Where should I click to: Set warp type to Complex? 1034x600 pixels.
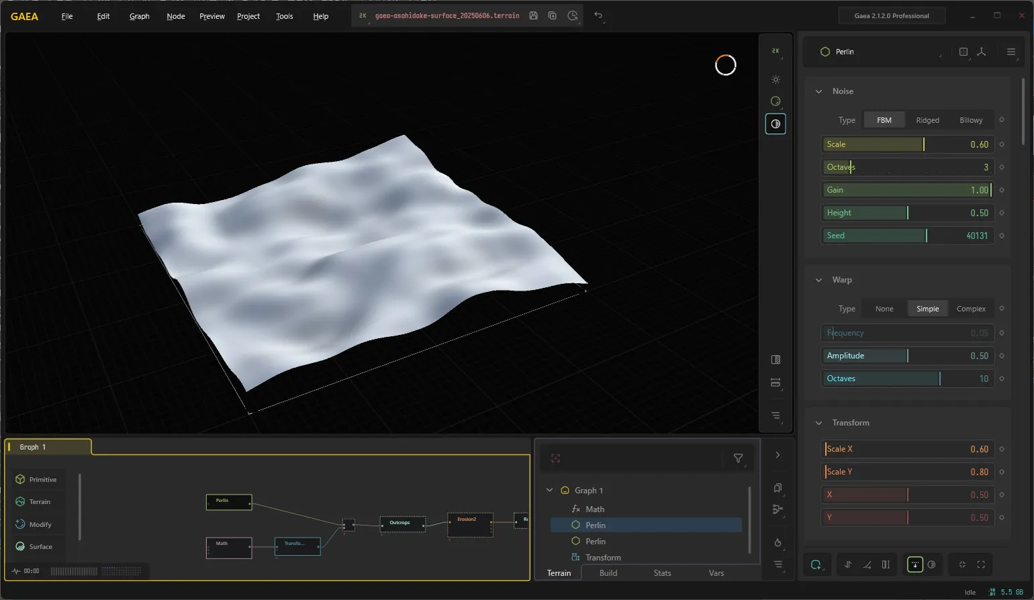pyautogui.click(x=971, y=309)
